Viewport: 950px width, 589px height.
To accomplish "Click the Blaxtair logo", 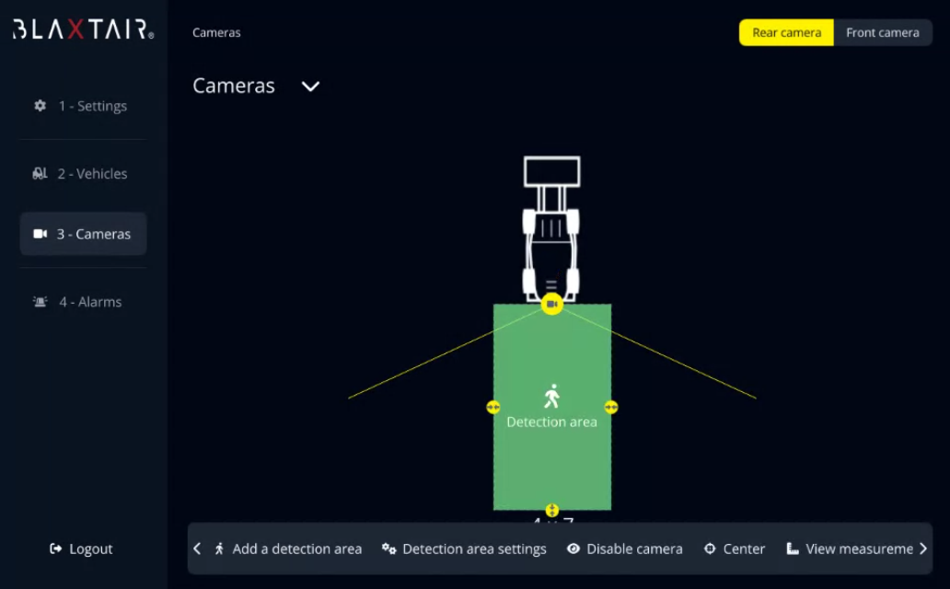I will 83,29.
